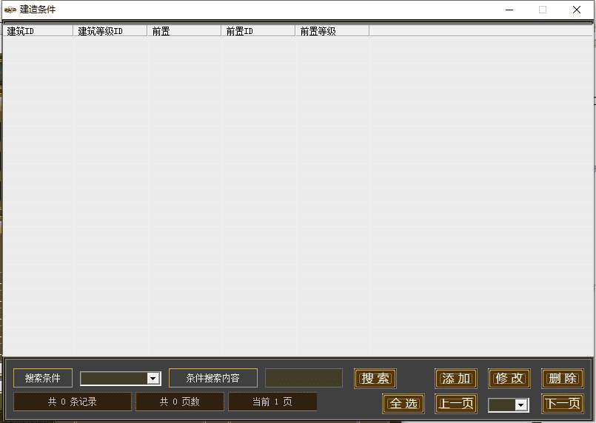Focus the 条件搜索内容 input field

click(304, 378)
